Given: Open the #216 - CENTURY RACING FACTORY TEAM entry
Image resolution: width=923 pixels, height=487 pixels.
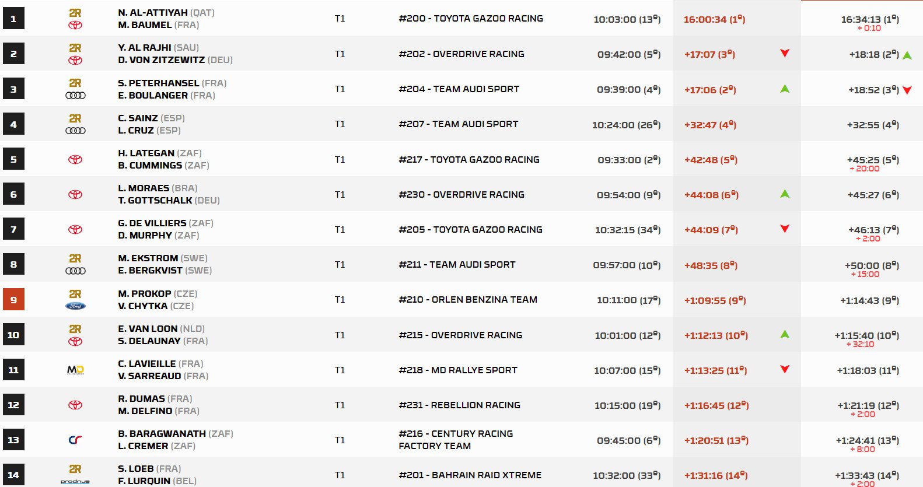Looking at the screenshot, I should tap(455, 440).
